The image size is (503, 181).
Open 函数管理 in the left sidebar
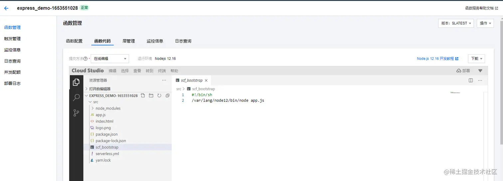pyautogui.click(x=12, y=28)
